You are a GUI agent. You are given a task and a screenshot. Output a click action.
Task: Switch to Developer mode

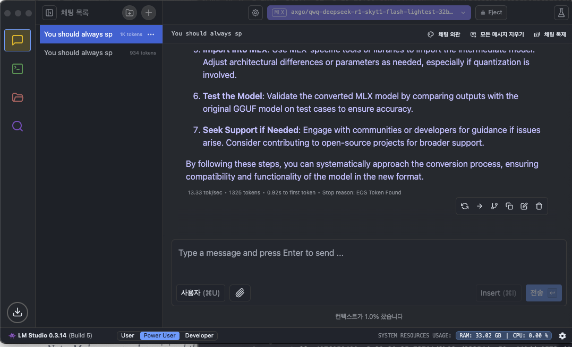tap(199, 335)
